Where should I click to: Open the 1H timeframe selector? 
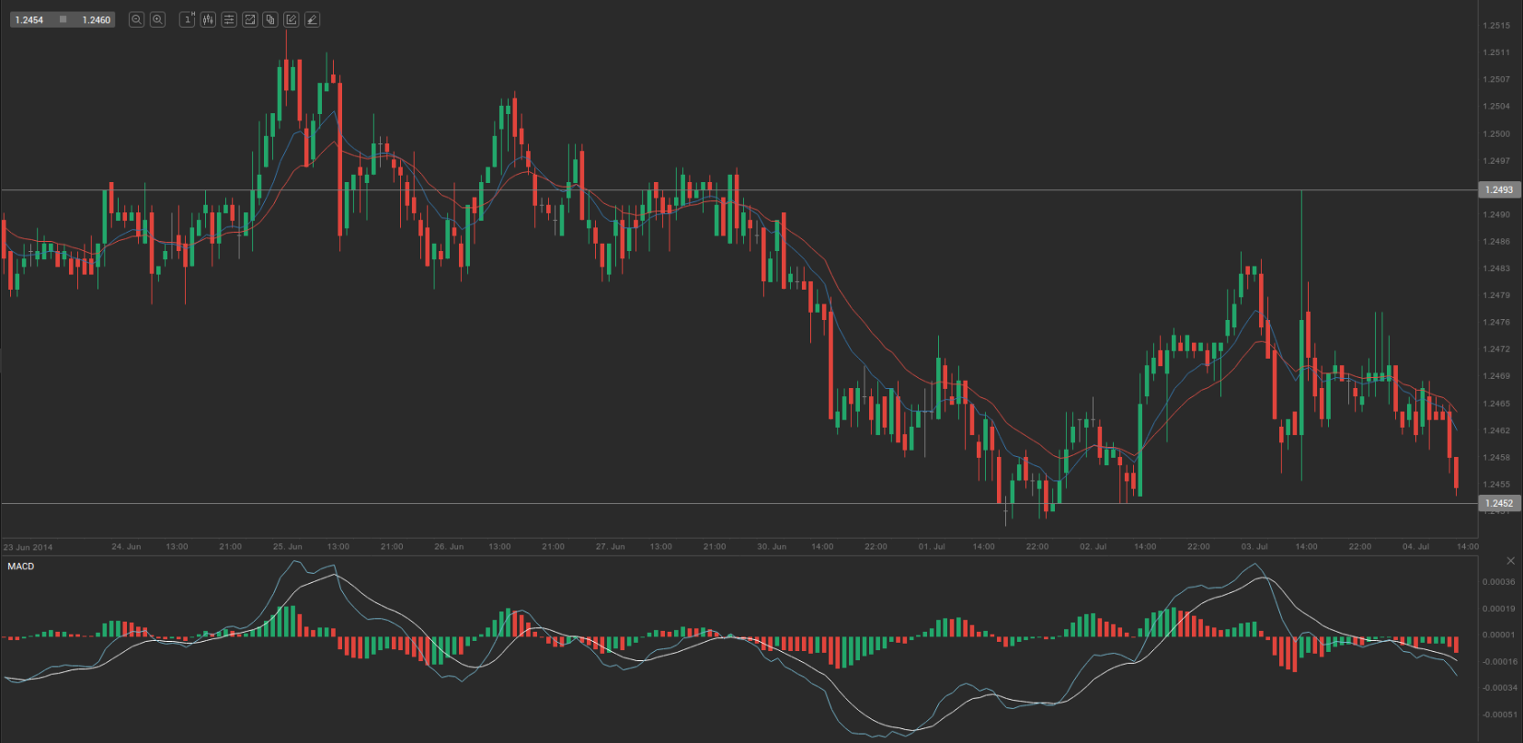[188, 19]
